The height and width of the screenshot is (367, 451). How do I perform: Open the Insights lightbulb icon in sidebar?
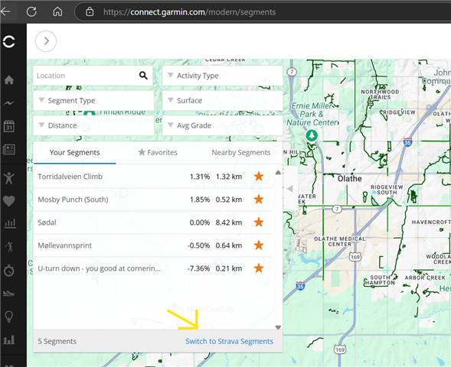[9, 317]
